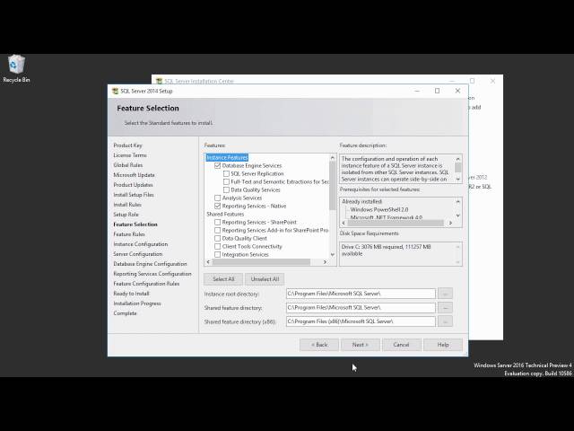The image size is (574, 431).
Task: Check Reporting Services - SharePoint
Action: click(x=217, y=222)
